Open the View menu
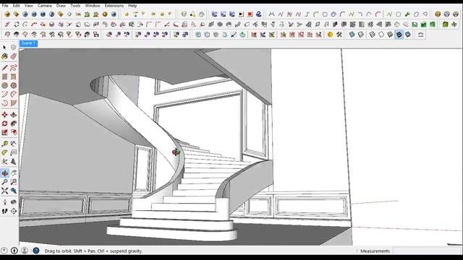The width and height of the screenshot is (463, 260). click(29, 6)
